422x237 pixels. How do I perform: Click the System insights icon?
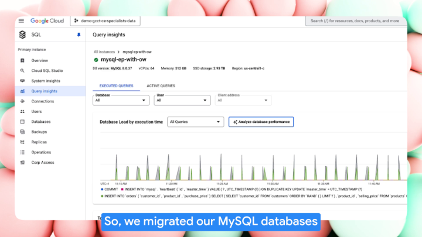click(x=22, y=81)
